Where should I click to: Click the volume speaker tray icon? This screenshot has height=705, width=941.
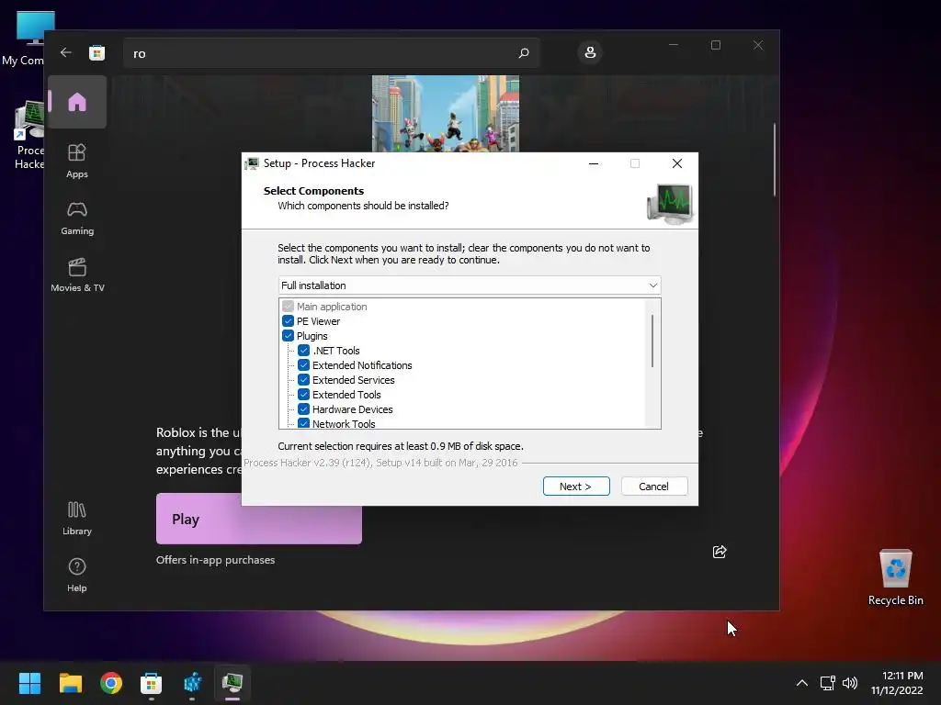850,683
